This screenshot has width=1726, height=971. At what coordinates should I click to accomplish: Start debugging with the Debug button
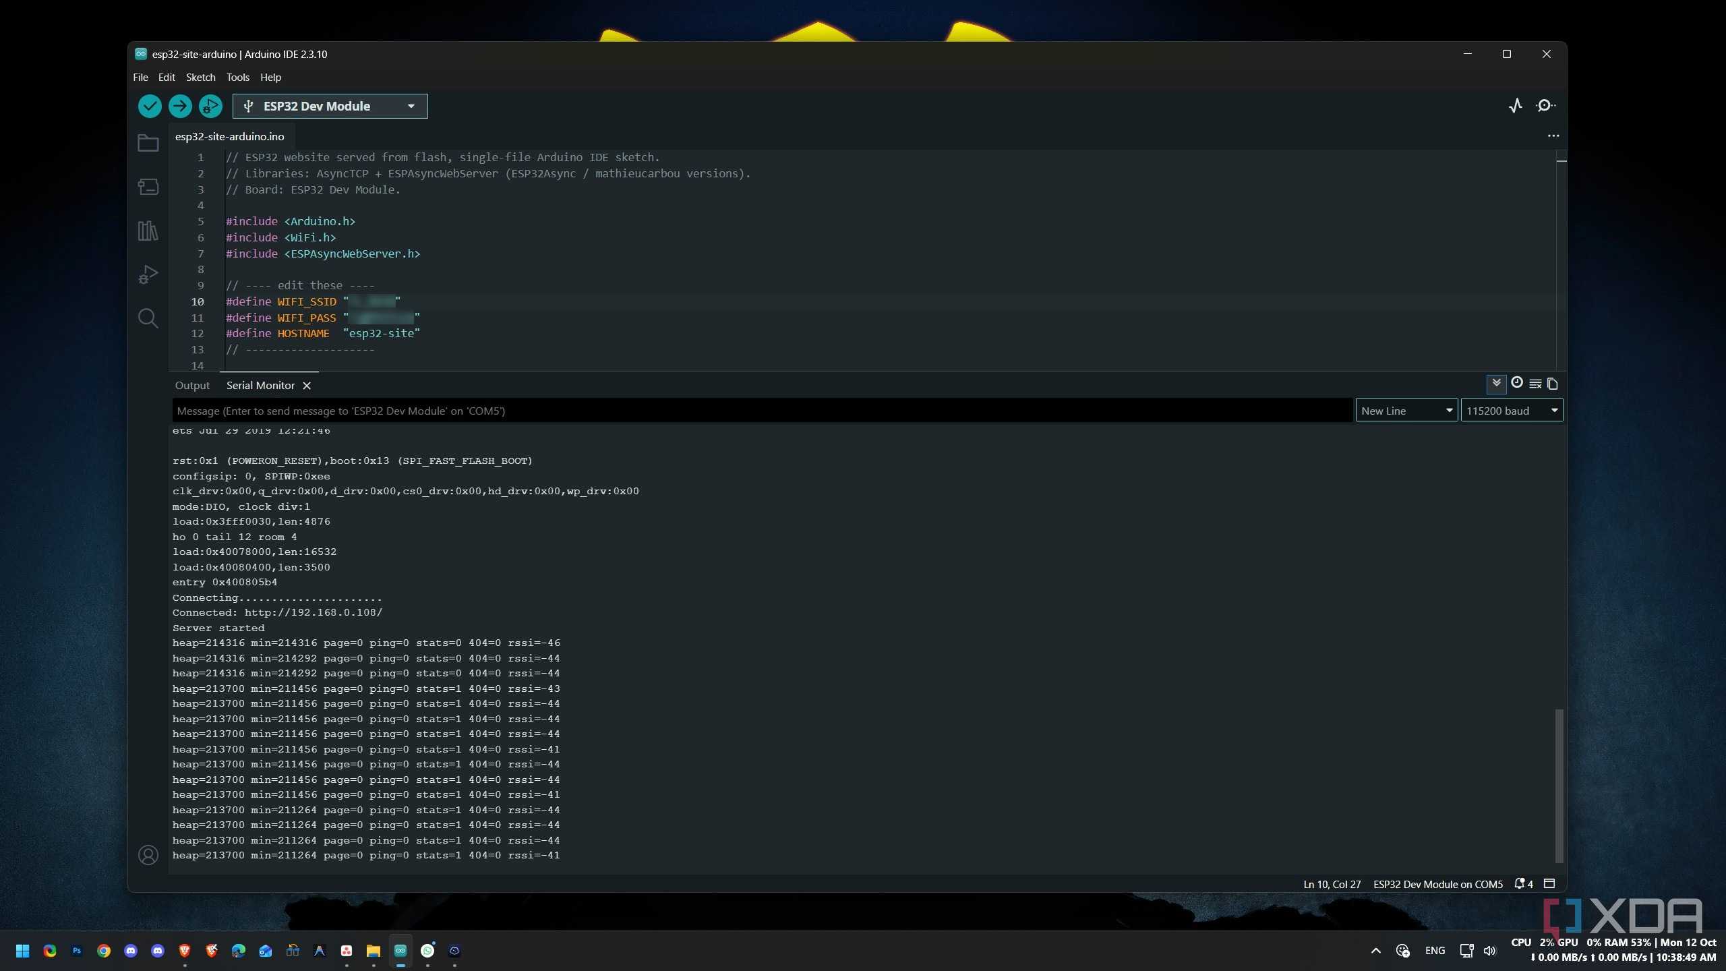pyautogui.click(x=210, y=106)
